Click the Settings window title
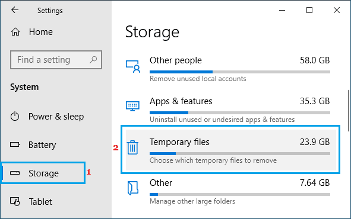The width and height of the screenshot is (351, 219). coord(50,11)
